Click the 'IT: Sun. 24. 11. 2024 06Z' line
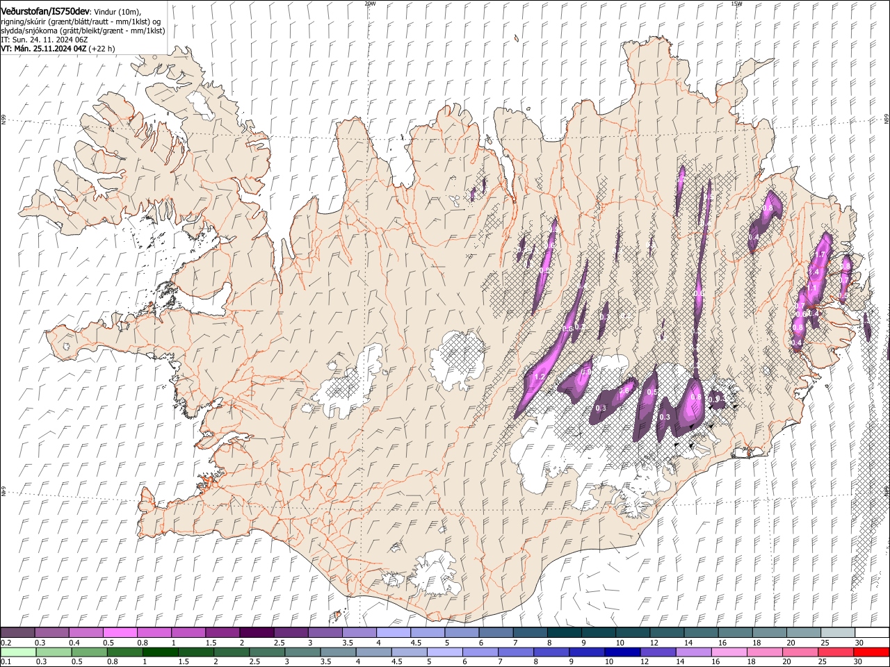The height and width of the screenshot is (667, 890). coord(44,40)
